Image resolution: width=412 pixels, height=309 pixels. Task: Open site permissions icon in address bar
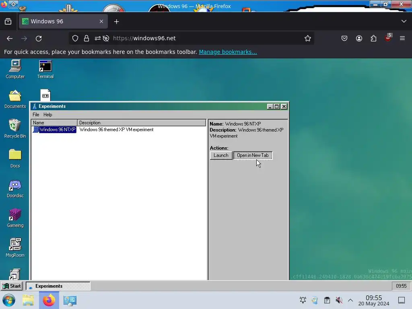98,38
